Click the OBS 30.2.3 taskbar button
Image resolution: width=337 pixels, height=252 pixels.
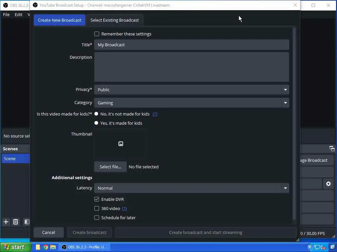pyautogui.click(x=85, y=247)
